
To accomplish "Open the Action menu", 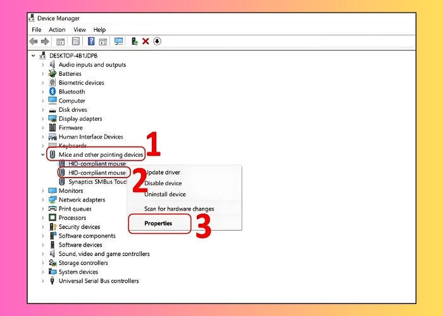I will click(x=57, y=30).
